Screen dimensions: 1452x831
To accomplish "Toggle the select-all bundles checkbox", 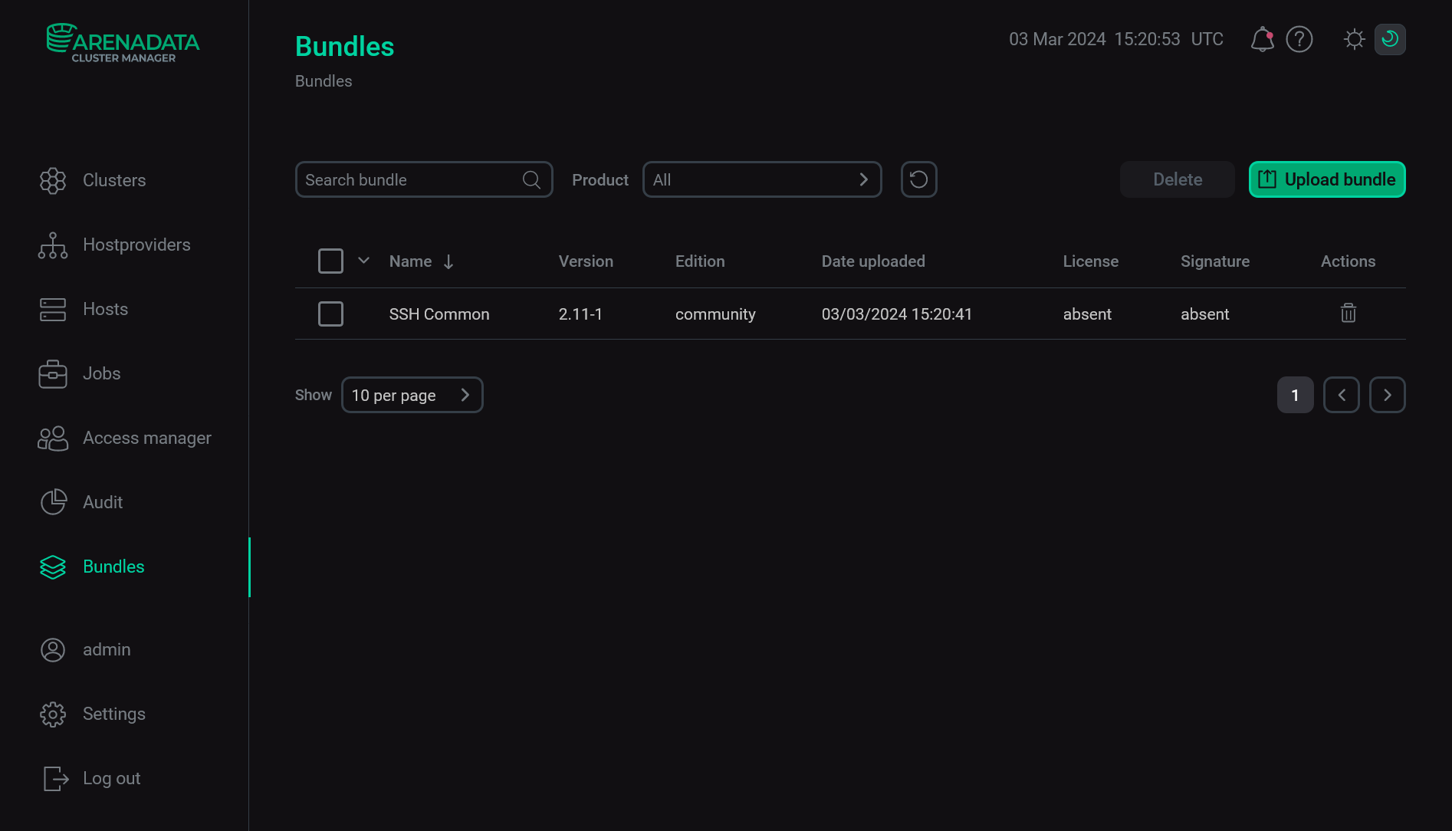I will tap(330, 261).
